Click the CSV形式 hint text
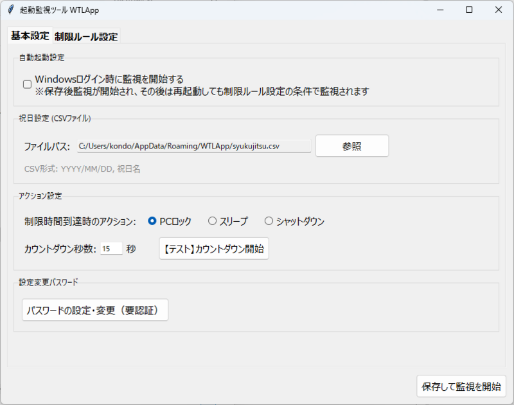Image resolution: width=514 pixels, height=405 pixels. point(82,169)
